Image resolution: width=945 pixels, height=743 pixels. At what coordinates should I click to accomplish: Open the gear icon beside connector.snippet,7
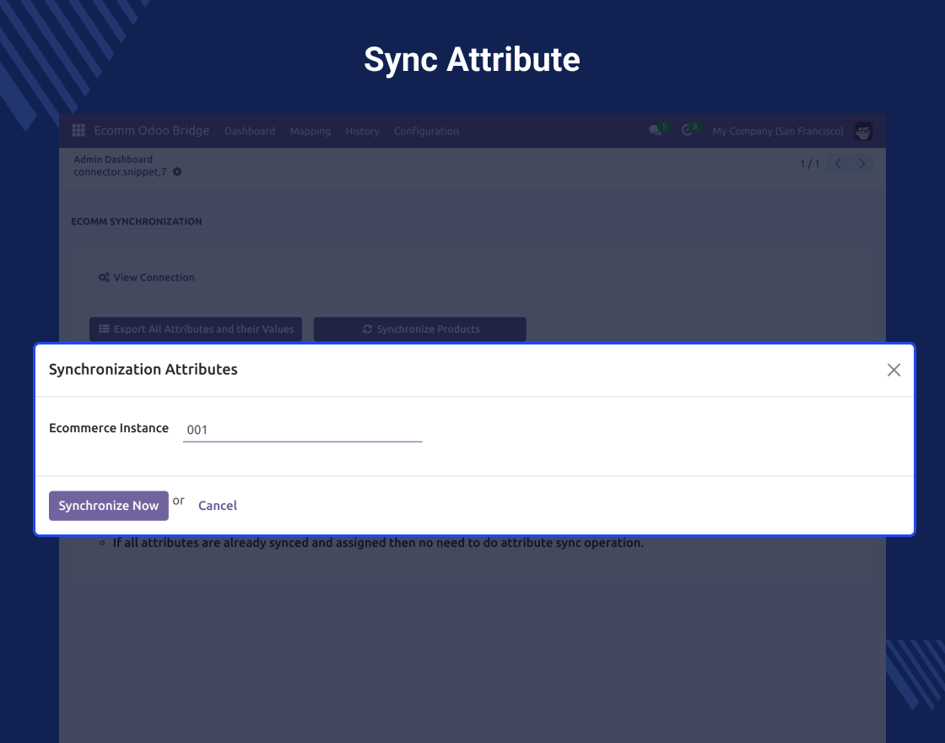(x=177, y=172)
